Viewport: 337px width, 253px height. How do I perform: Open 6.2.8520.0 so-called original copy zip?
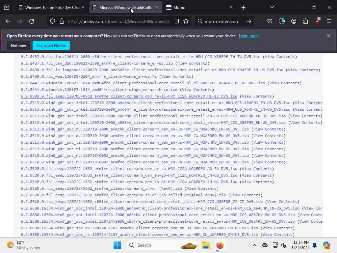point(123,195)
